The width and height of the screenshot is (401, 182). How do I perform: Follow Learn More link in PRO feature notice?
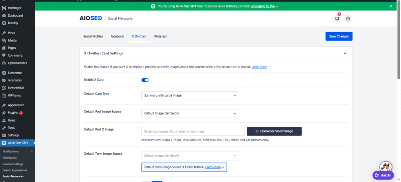pos(213,167)
